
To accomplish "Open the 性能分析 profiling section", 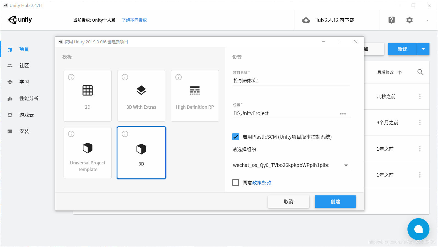I will pos(29,99).
